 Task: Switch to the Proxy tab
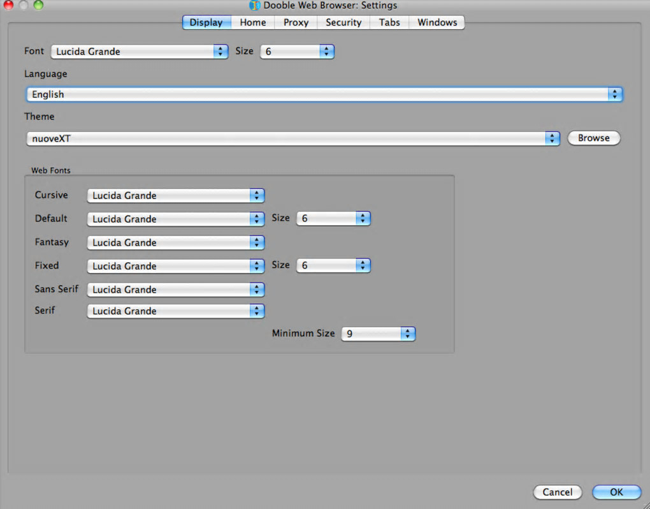(296, 22)
